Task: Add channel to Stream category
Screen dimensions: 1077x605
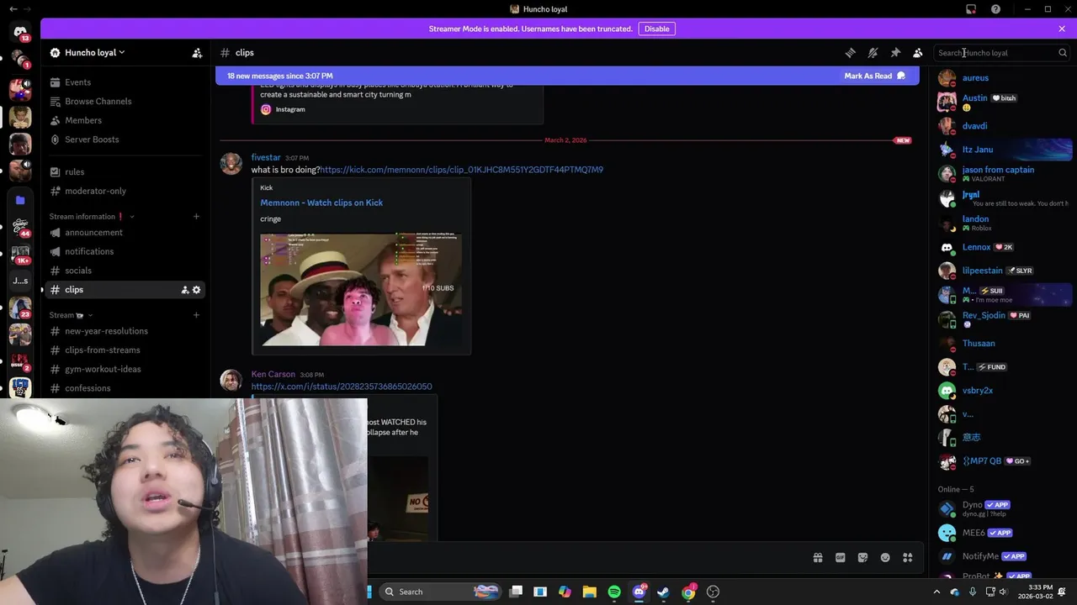Action: coord(196,315)
